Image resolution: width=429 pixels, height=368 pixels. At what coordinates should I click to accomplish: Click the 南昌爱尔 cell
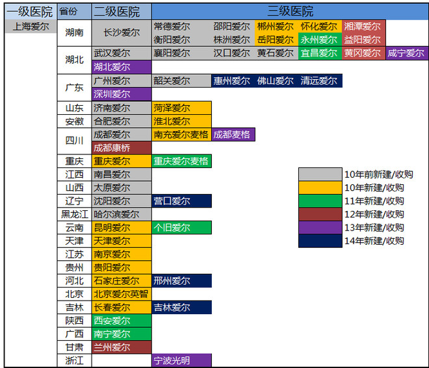coord(122,175)
